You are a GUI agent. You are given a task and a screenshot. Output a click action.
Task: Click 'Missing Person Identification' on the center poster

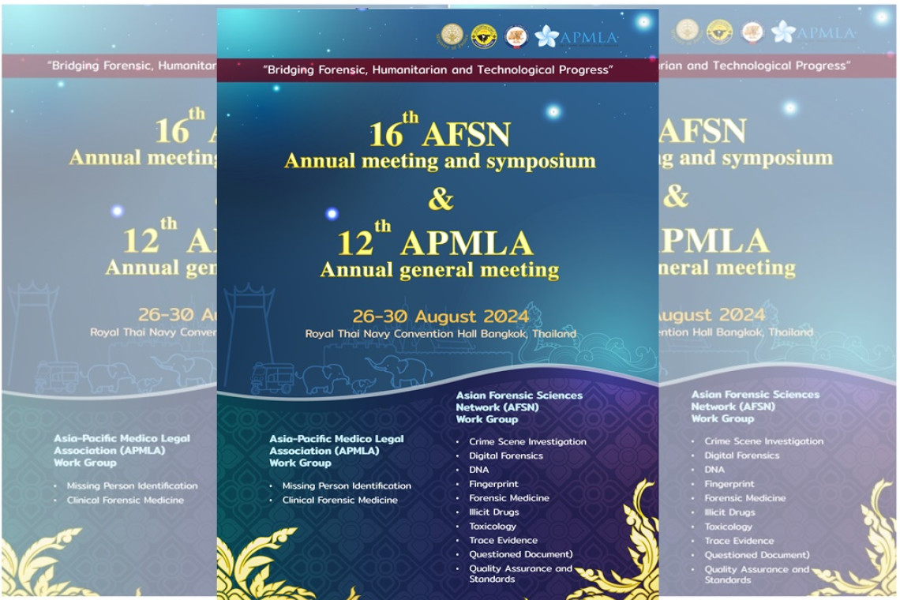347,486
